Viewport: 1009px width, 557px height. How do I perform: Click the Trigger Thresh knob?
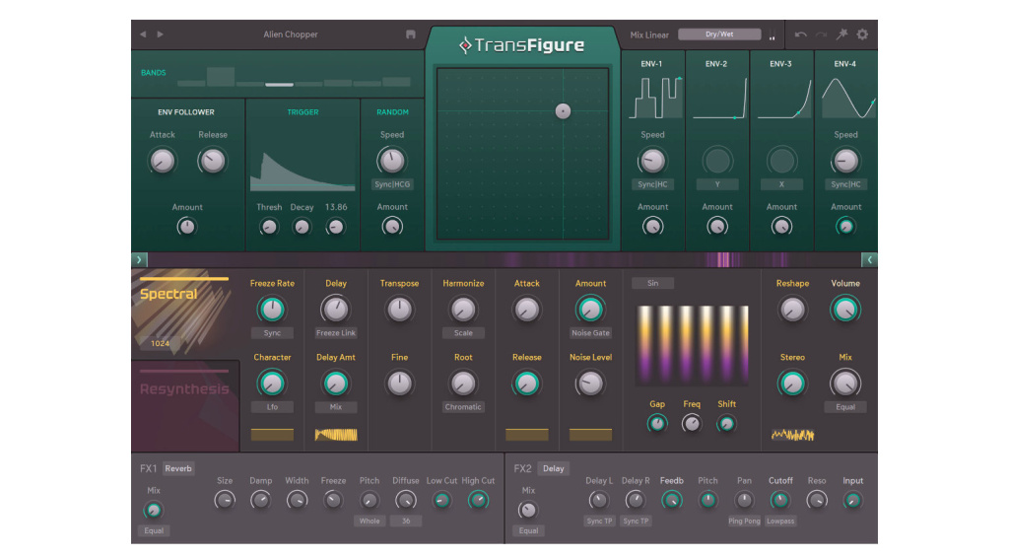pos(269,227)
